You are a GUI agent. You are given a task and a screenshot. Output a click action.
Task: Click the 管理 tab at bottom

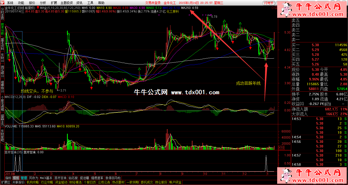point(24,178)
